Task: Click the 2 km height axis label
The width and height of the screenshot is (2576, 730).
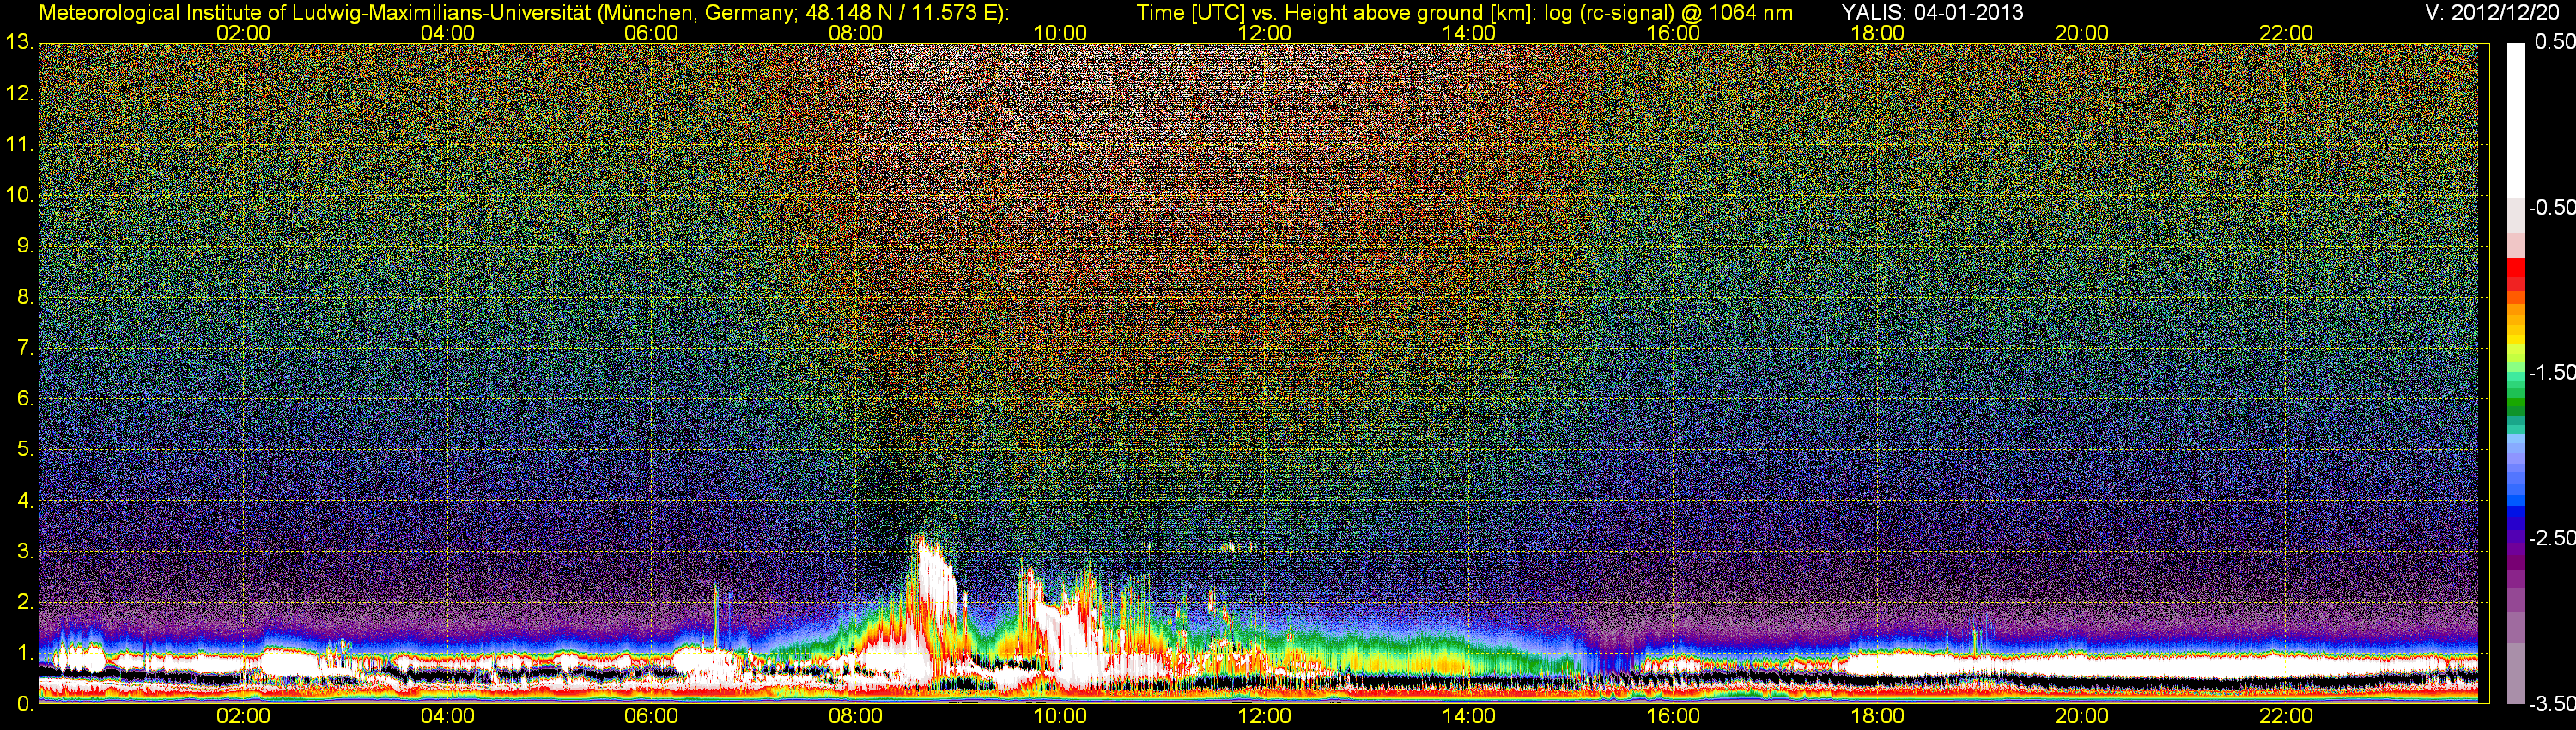Action: pyautogui.click(x=24, y=602)
